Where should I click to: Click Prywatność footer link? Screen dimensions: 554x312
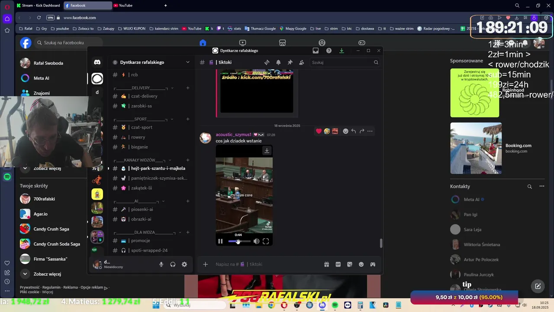click(29, 287)
